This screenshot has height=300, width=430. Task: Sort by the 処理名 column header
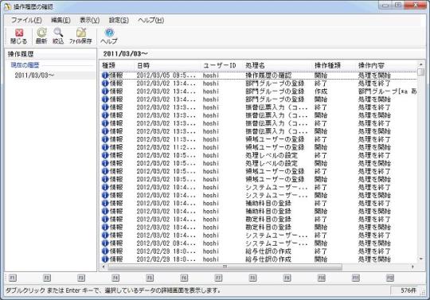point(255,65)
